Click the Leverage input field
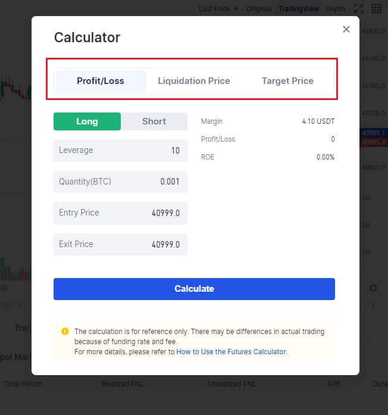This screenshot has width=388, height=415. click(x=120, y=151)
